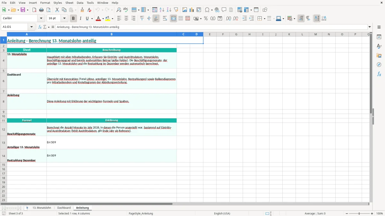This screenshot has height=216, width=385.
Task: Open the font name dropdown
Action: coord(41,19)
